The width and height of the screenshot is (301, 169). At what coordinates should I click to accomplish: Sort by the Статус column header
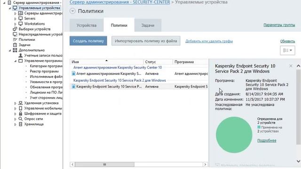click(158, 61)
